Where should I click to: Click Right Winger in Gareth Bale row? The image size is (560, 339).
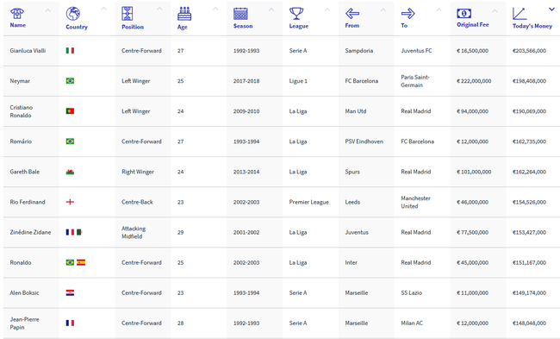point(138,172)
